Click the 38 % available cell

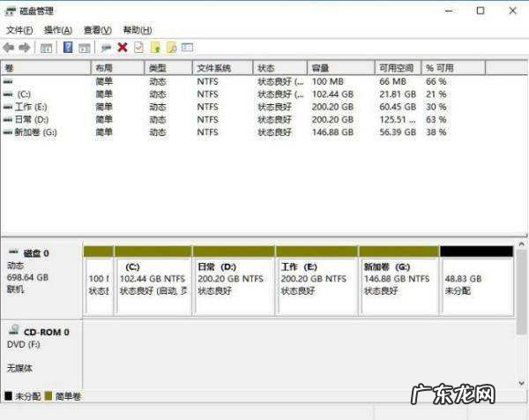(x=436, y=132)
